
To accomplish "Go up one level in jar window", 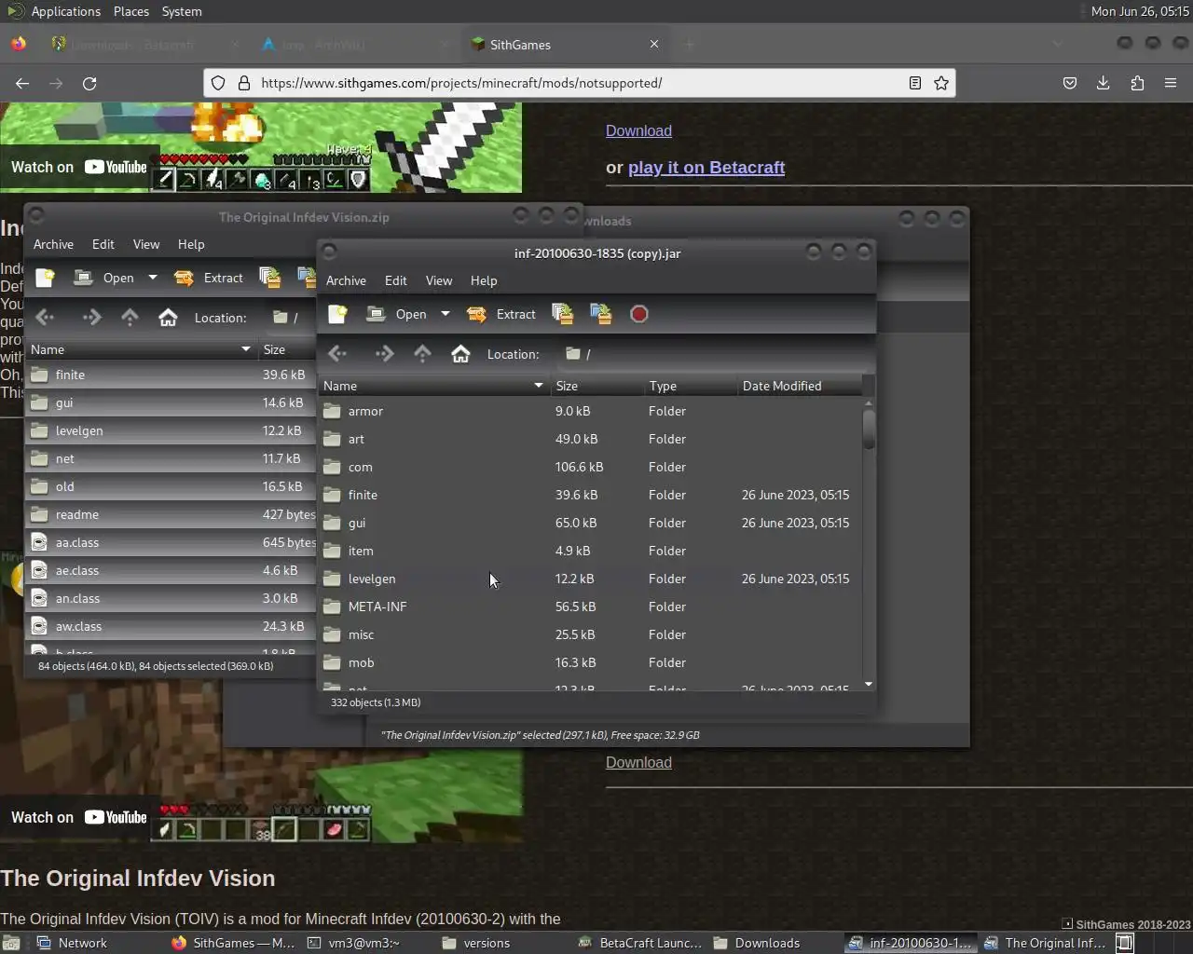I will [422, 354].
